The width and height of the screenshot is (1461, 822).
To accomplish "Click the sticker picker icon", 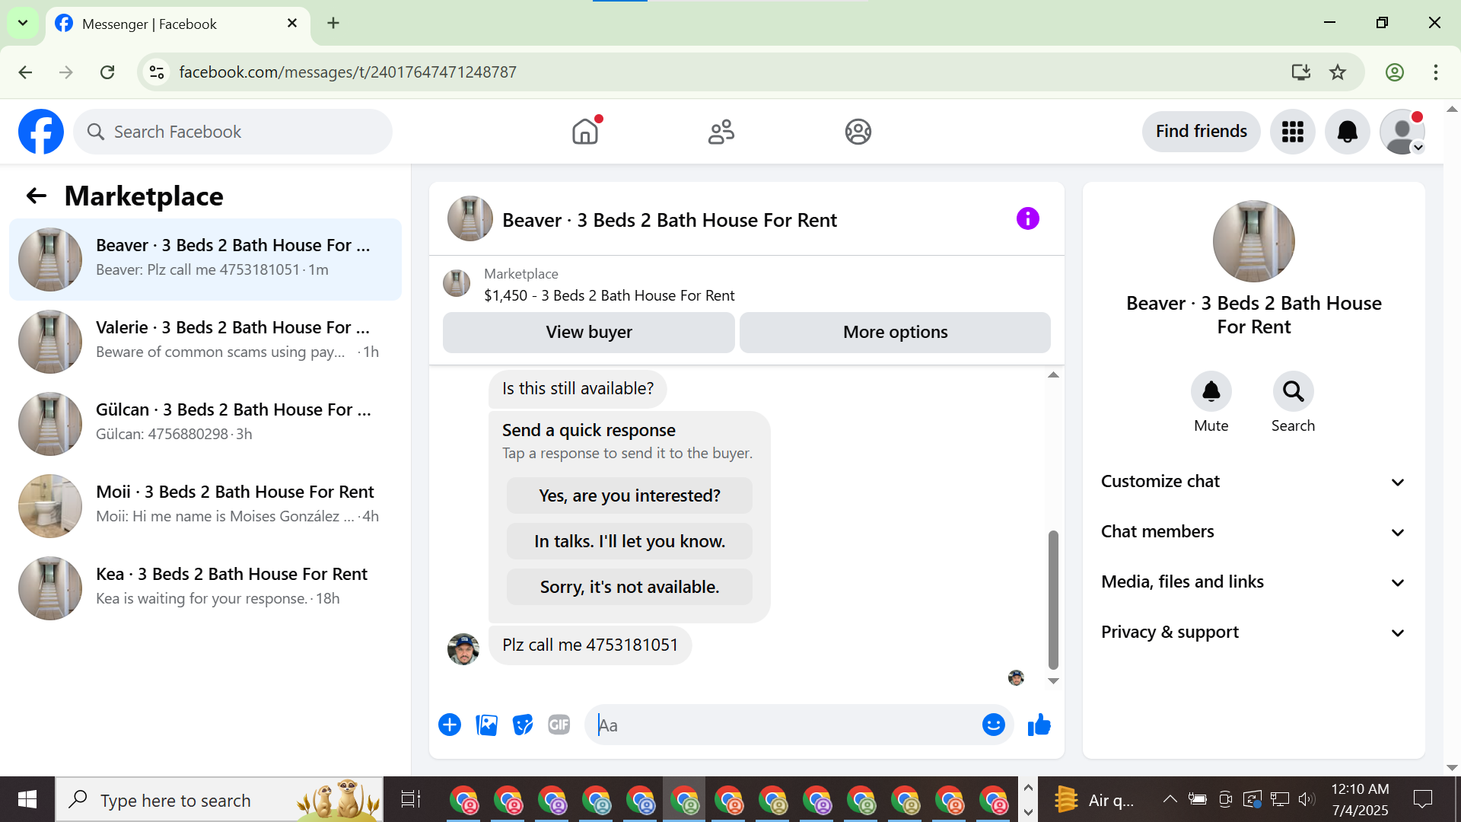I will click(x=523, y=725).
